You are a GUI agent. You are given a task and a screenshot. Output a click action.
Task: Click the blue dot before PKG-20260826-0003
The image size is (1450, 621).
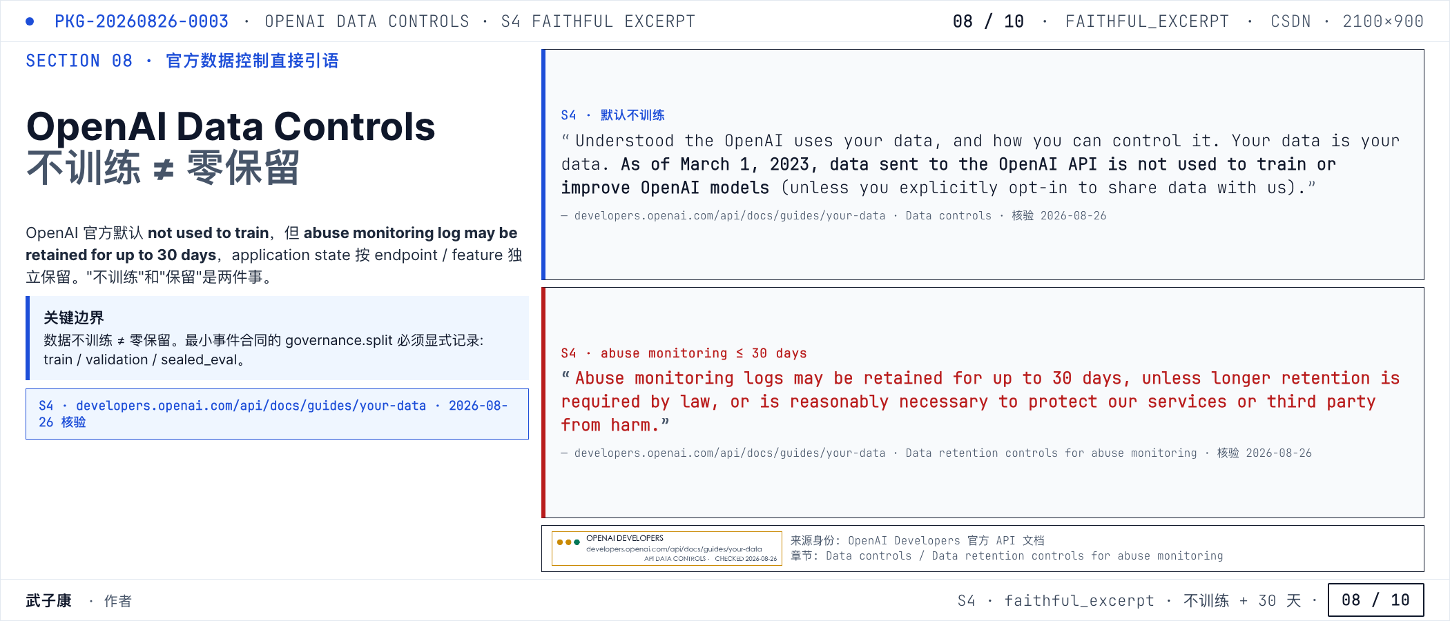tap(30, 21)
